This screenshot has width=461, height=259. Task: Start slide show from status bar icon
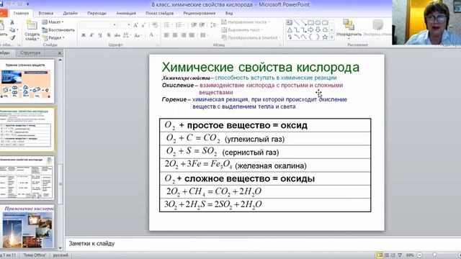(x=400, y=255)
